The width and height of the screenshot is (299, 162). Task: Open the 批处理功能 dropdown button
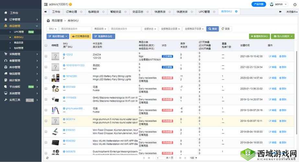58,36
